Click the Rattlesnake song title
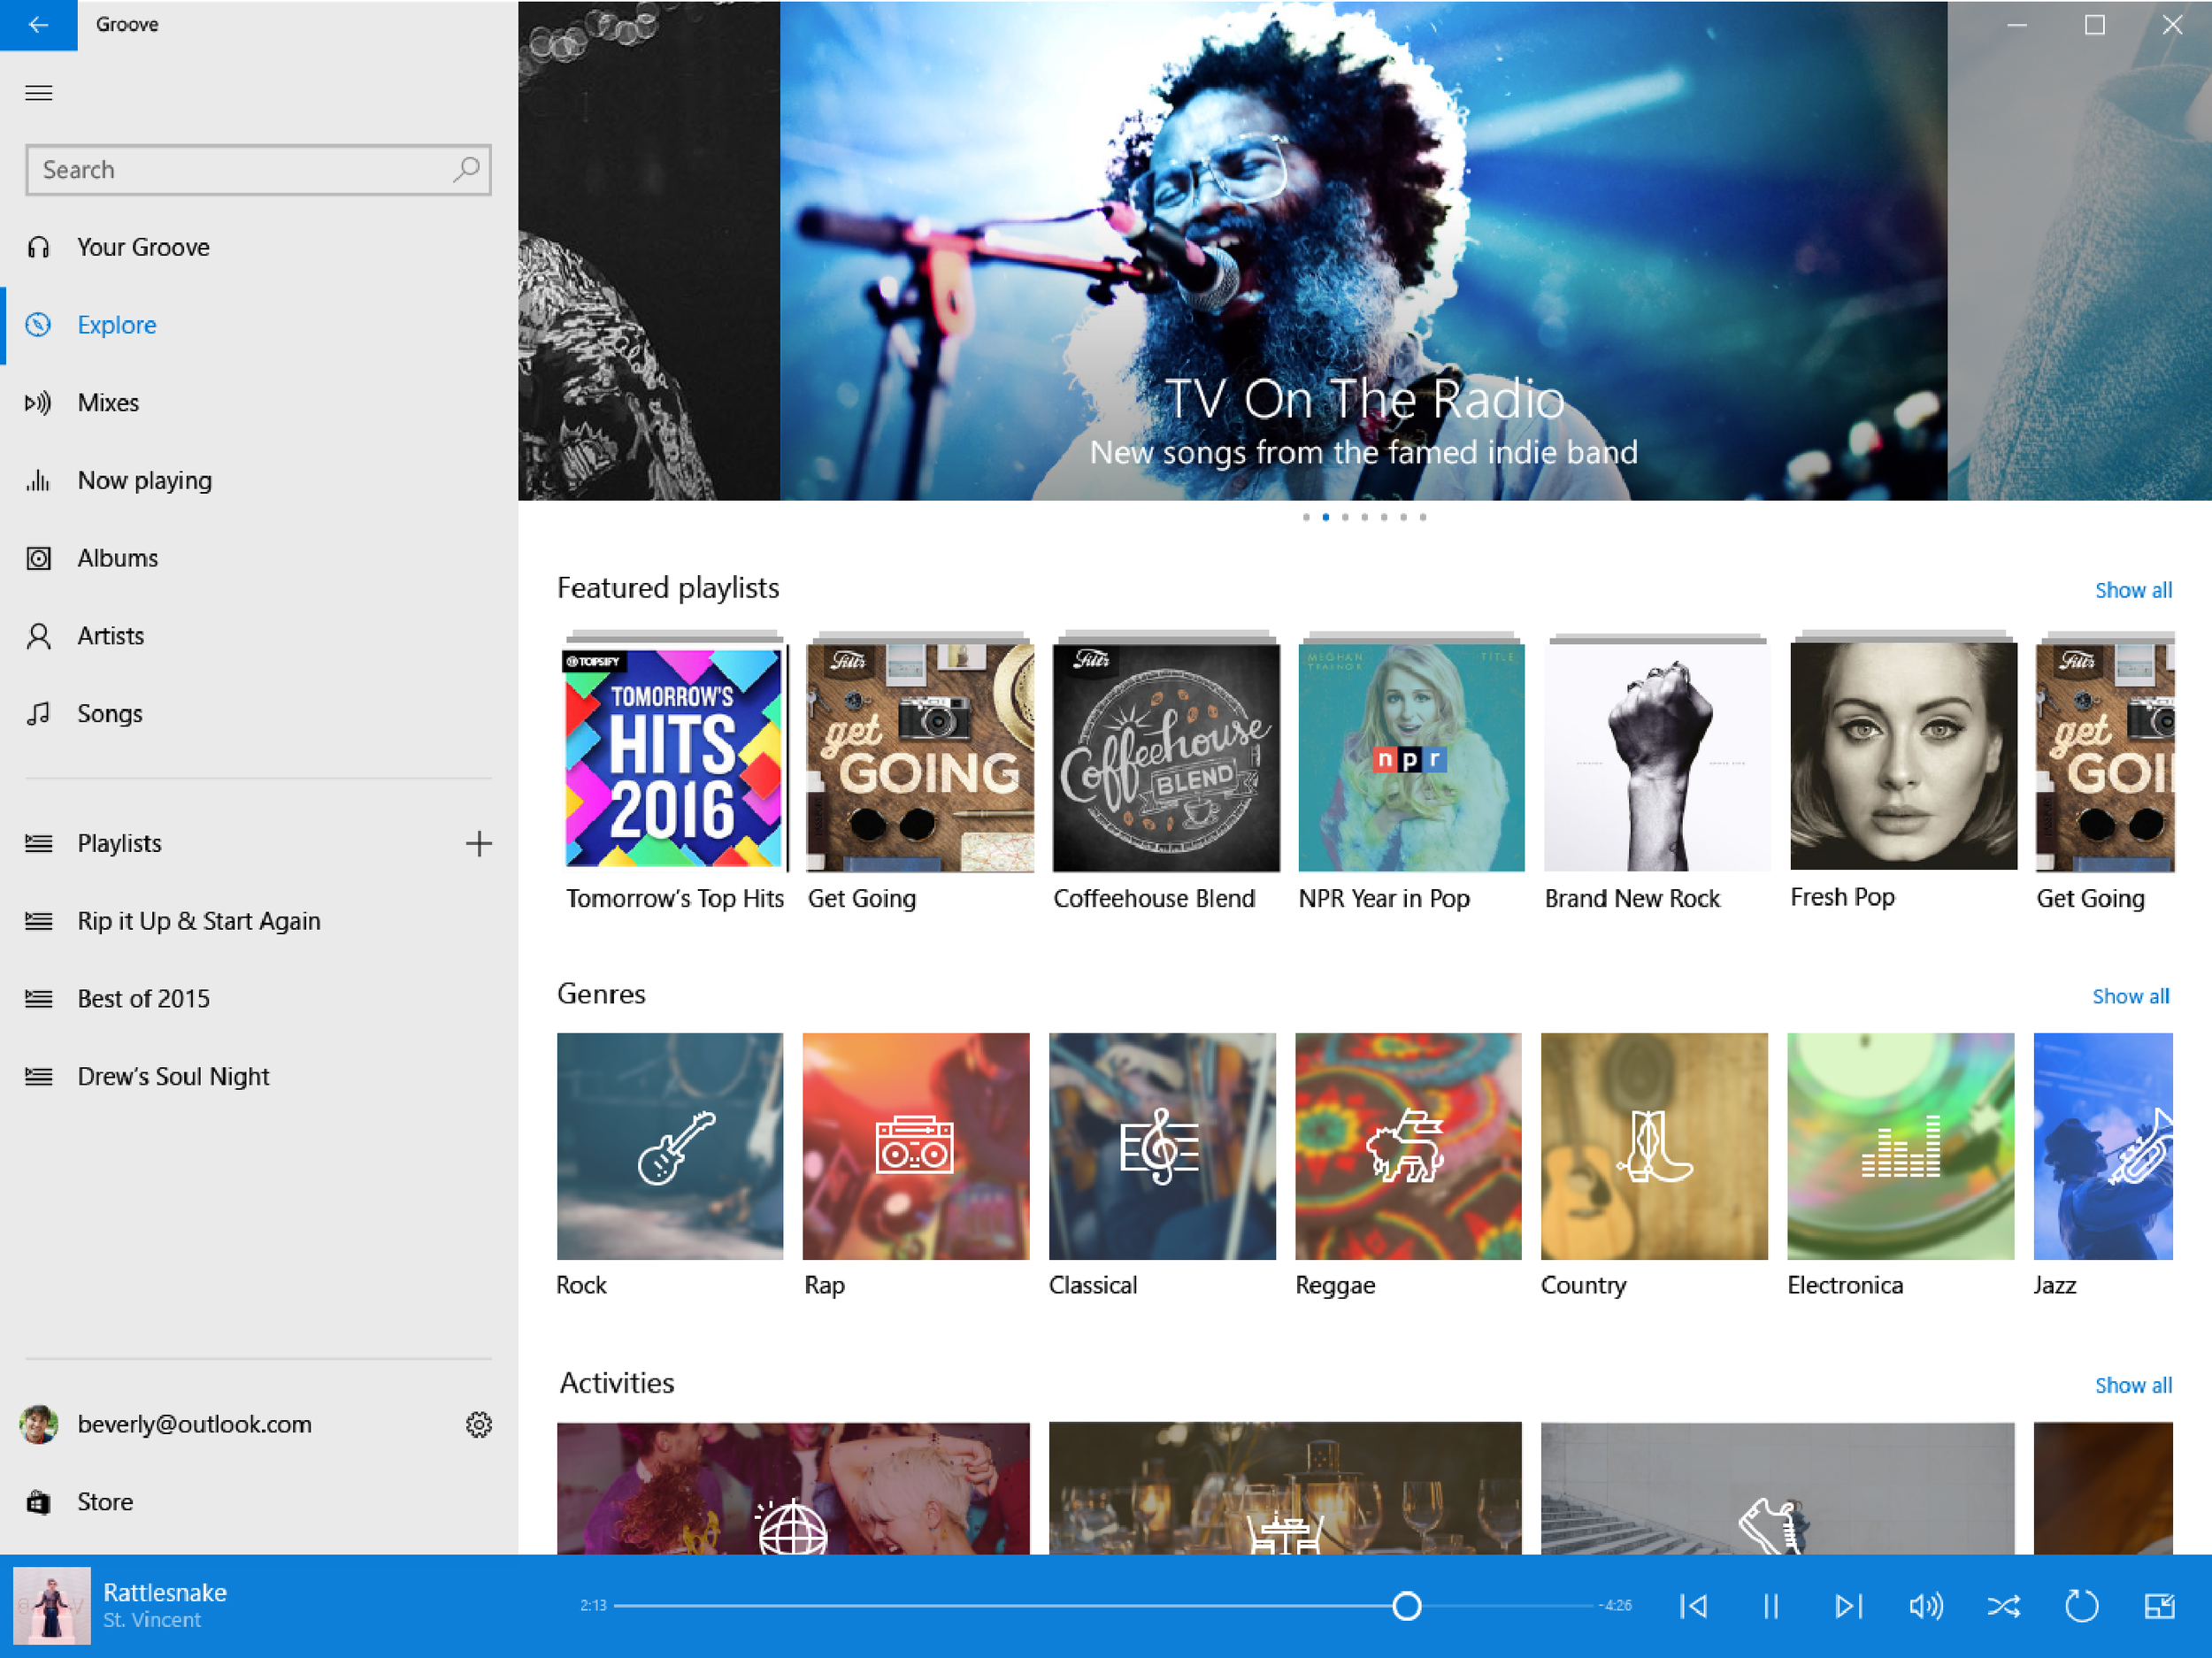The width and height of the screenshot is (2212, 1658). (x=165, y=1592)
